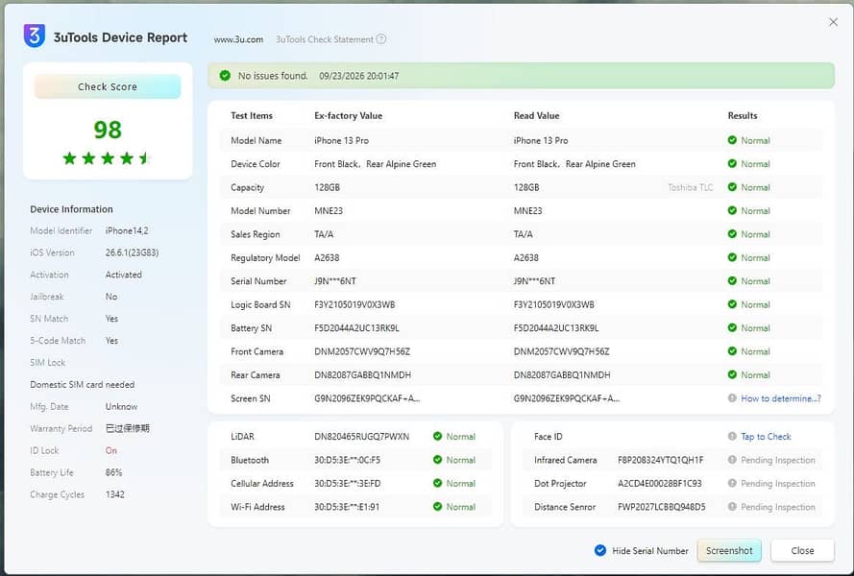Click the Infrared Camera pending icon
Viewport: 854px width, 576px height.
(732, 460)
